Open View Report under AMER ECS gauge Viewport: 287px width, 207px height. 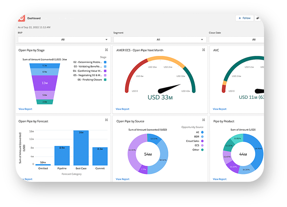click(122, 109)
